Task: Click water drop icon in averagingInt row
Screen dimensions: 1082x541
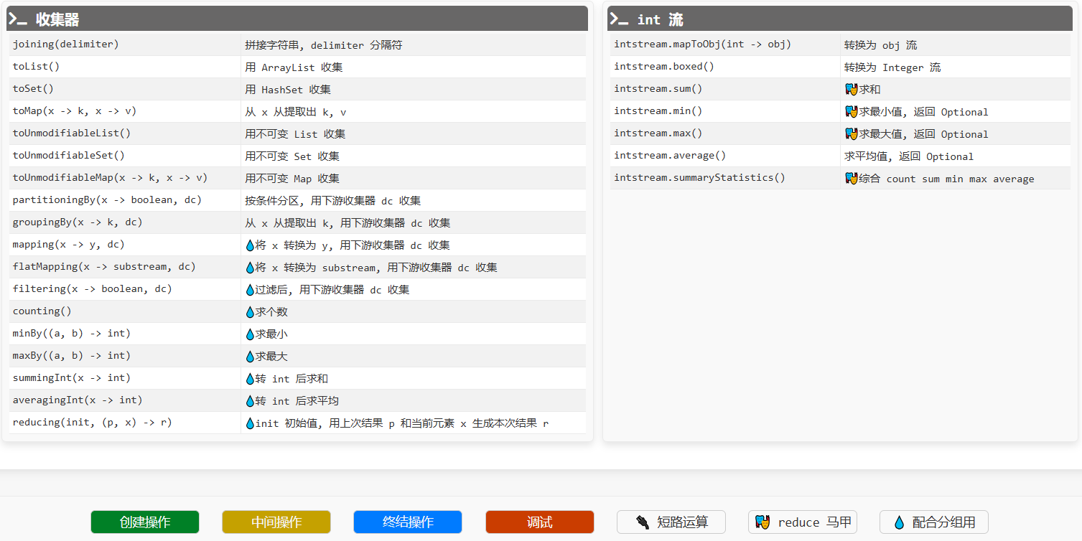Action: [250, 401]
